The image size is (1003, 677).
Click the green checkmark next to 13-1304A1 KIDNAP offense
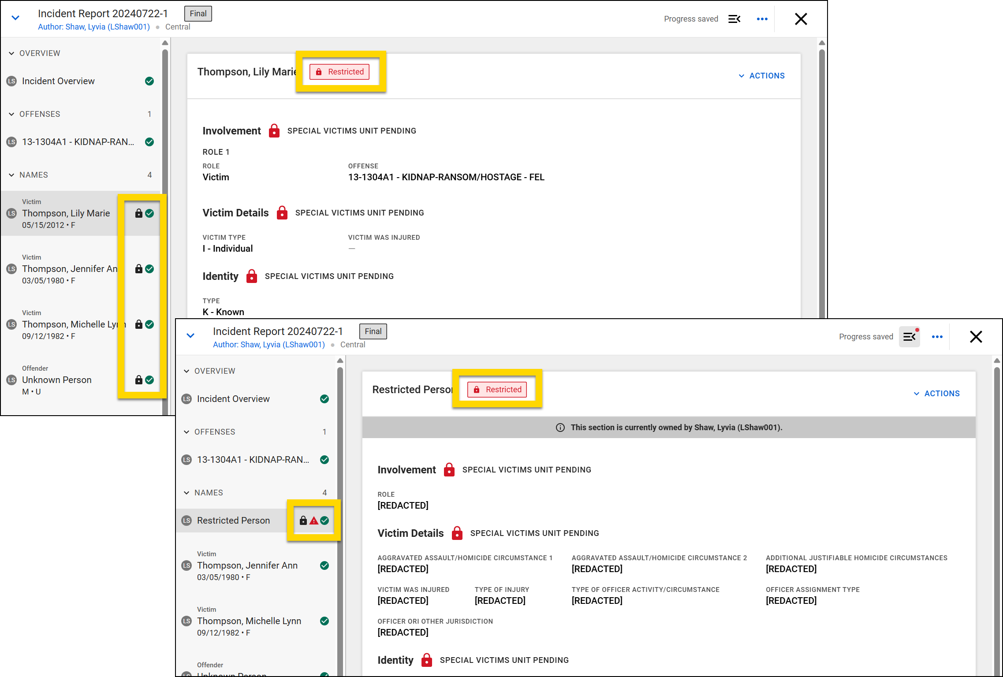click(150, 141)
